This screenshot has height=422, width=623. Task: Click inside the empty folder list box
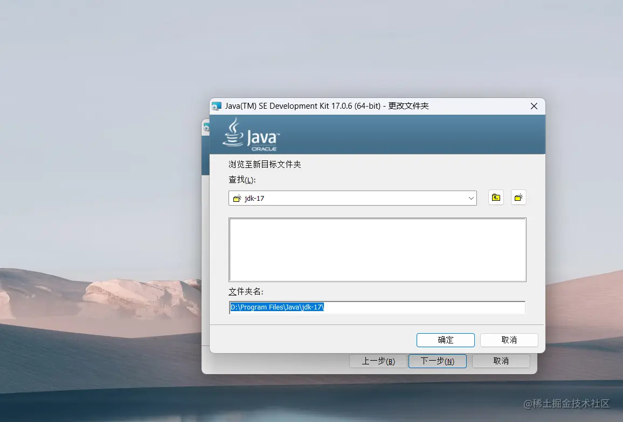click(x=377, y=250)
